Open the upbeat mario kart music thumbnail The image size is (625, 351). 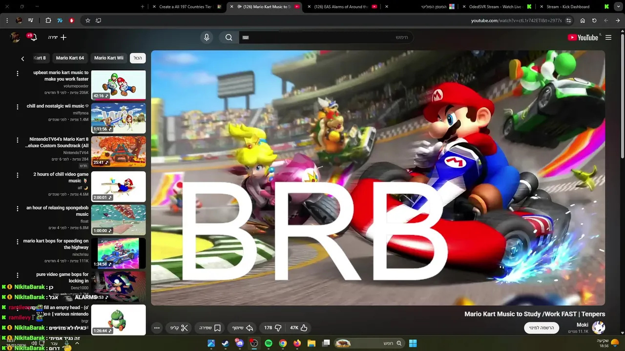tap(119, 85)
